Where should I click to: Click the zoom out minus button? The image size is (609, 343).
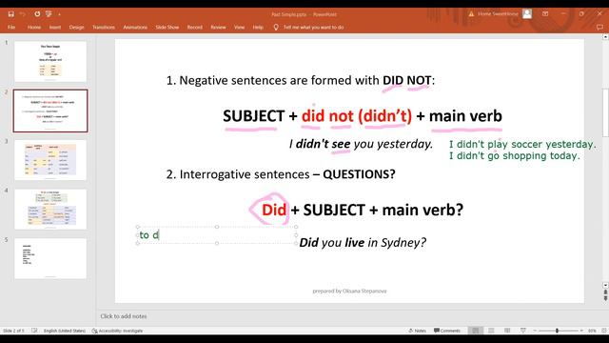click(535, 331)
